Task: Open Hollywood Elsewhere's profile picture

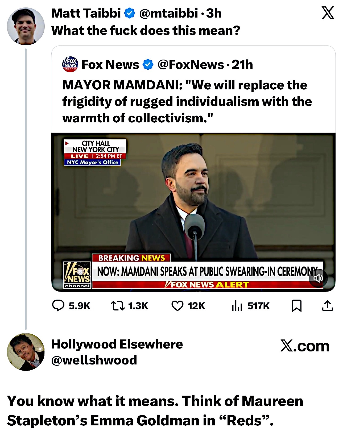Action: [26, 352]
